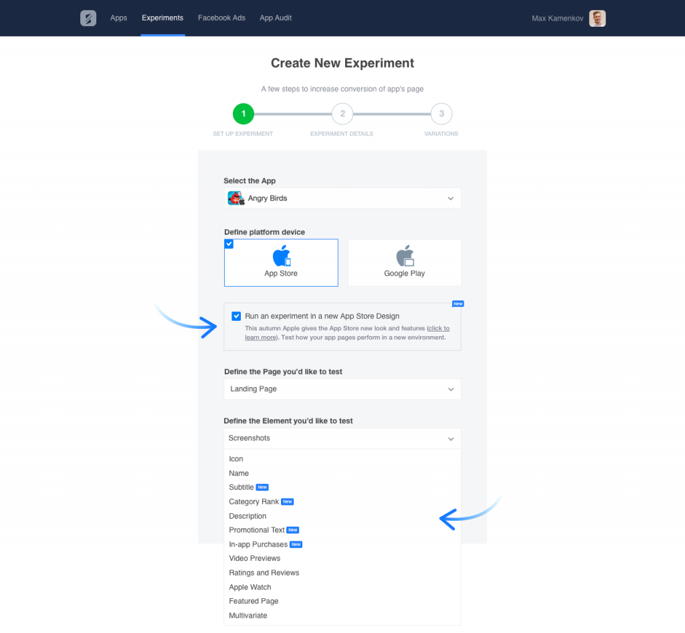This screenshot has width=685, height=633.
Task: Select Multivariate from the element list
Action: (248, 615)
